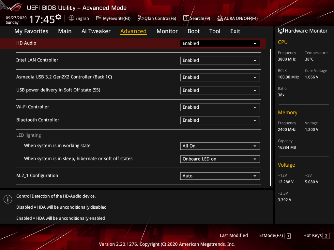Click the LED lighting section heading
The width and height of the screenshot is (334, 250).
tap(29, 135)
